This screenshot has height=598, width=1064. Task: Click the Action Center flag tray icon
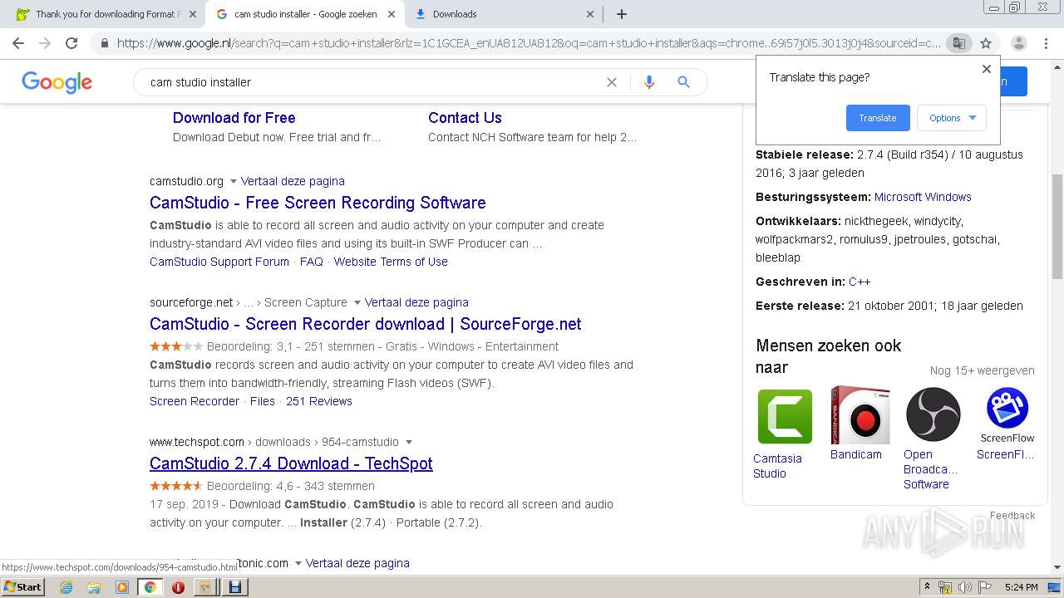pyautogui.click(x=985, y=587)
